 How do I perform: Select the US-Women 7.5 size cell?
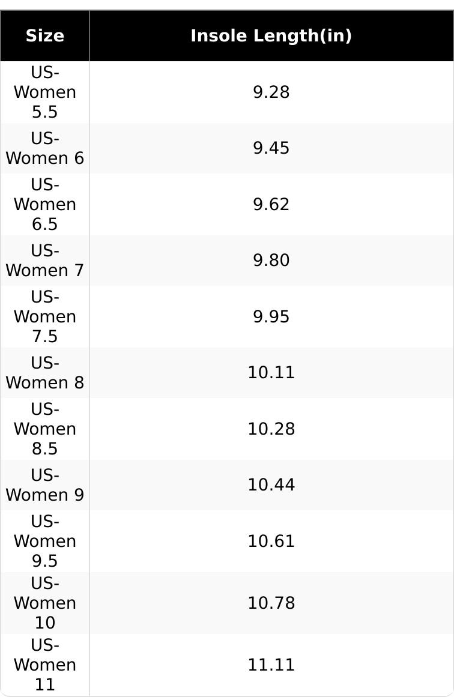tap(45, 316)
